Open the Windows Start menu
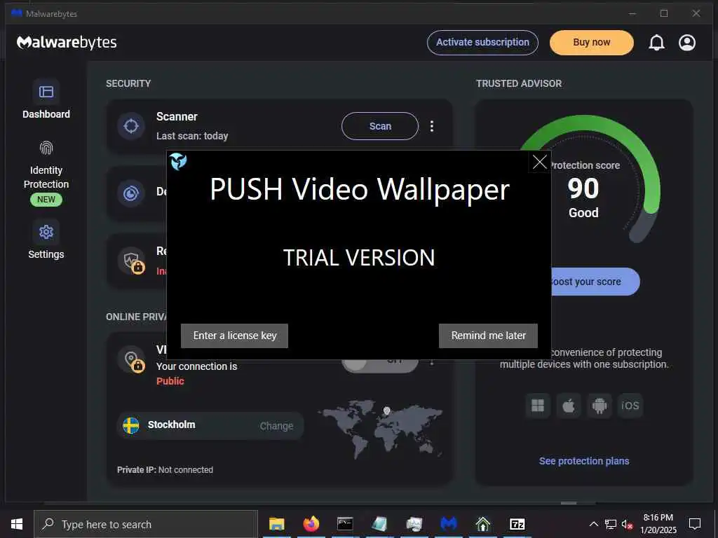Screen dimensions: 718x538 pyautogui.click(x=17, y=524)
